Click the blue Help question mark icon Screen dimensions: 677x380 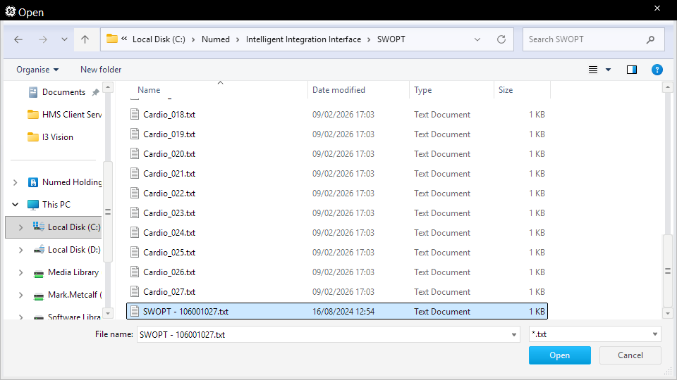[657, 70]
